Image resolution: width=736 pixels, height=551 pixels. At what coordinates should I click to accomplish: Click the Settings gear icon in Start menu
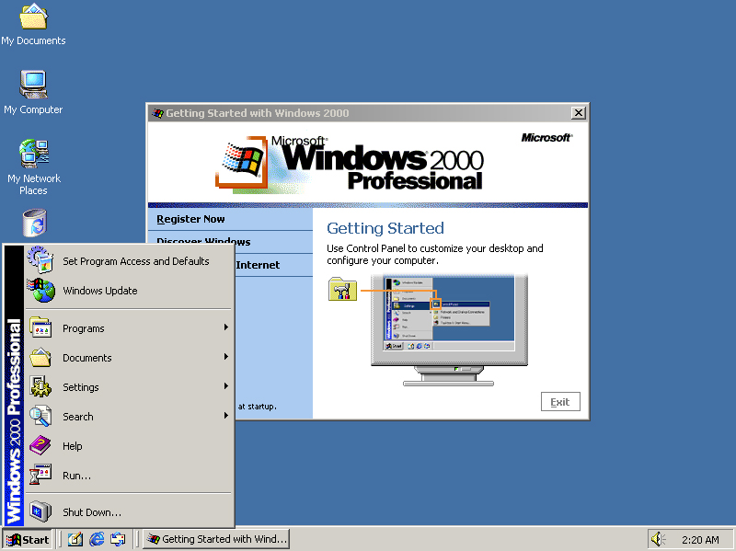click(40, 386)
